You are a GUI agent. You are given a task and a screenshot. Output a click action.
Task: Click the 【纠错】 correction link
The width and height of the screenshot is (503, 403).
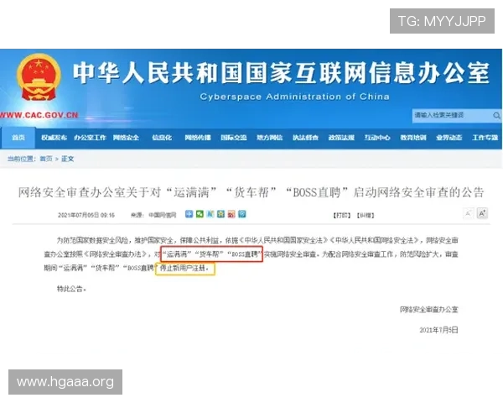click(366, 215)
